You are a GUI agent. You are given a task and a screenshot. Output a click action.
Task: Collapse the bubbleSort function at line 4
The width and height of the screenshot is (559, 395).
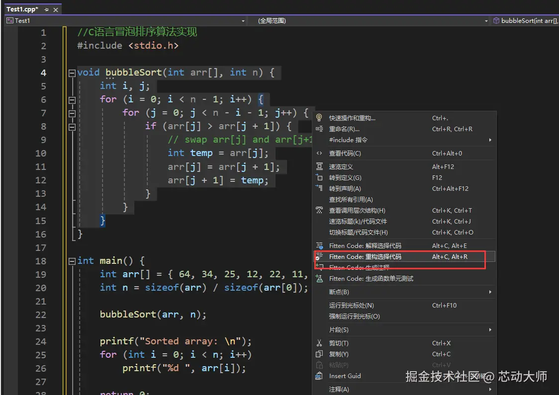click(x=72, y=73)
